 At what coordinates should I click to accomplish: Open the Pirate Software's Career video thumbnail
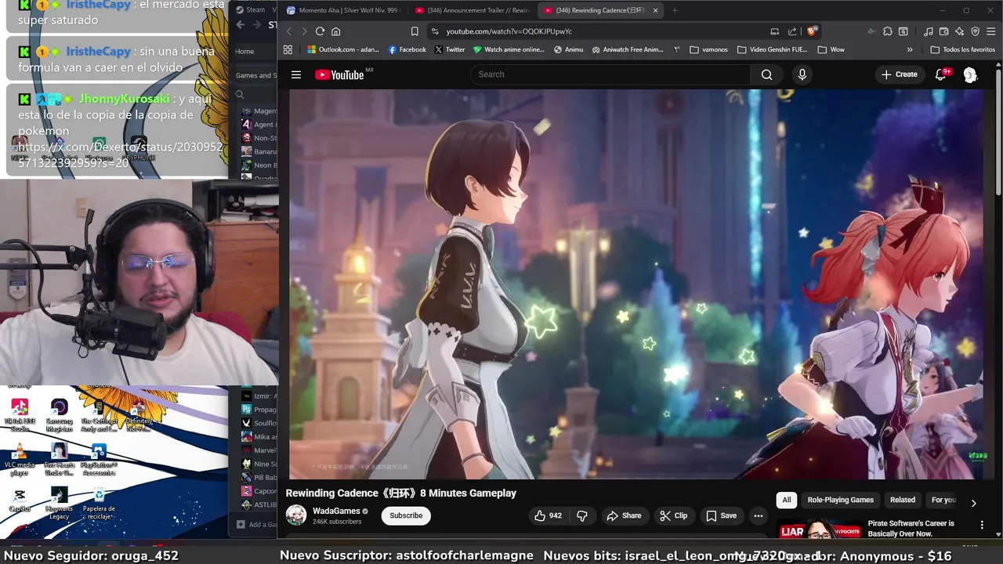coord(819,529)
